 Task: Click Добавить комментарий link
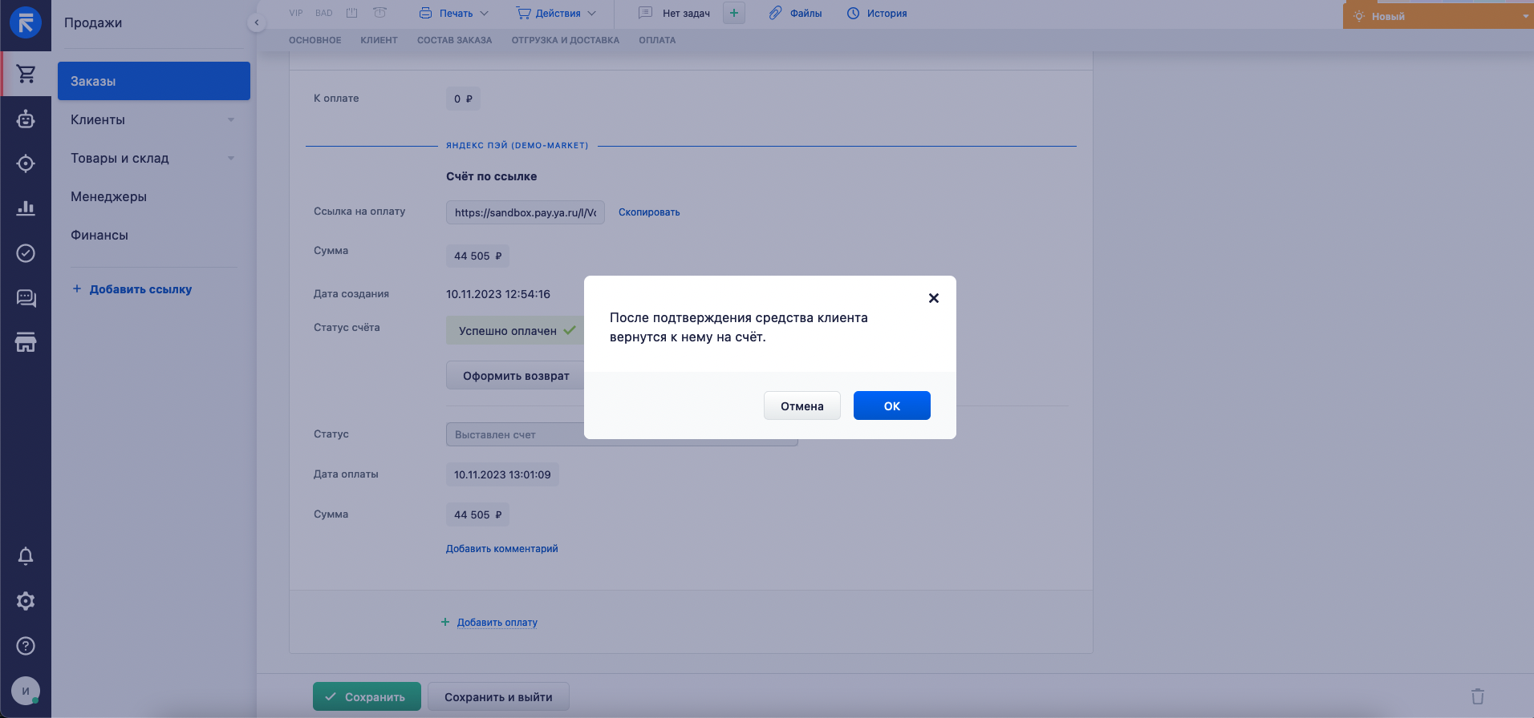click(x=501, y=549)
